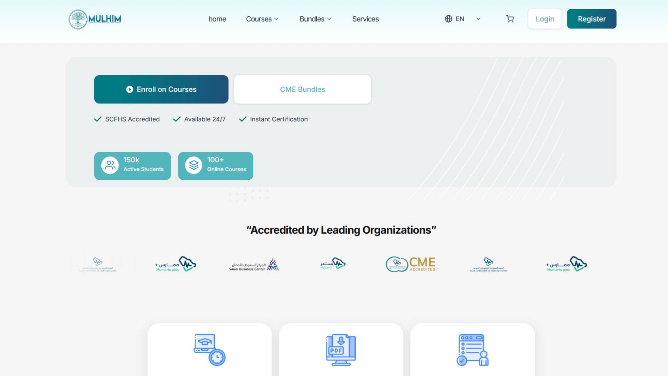This screenshot has width=668, height=376.
Task: Click the Available 24/7 text
Action: click(x=205, y=119)
